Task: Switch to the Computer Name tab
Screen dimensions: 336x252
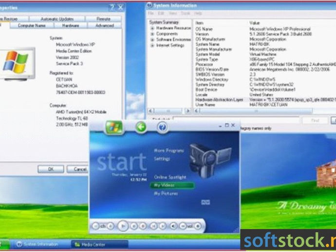Action: [32, 25]
